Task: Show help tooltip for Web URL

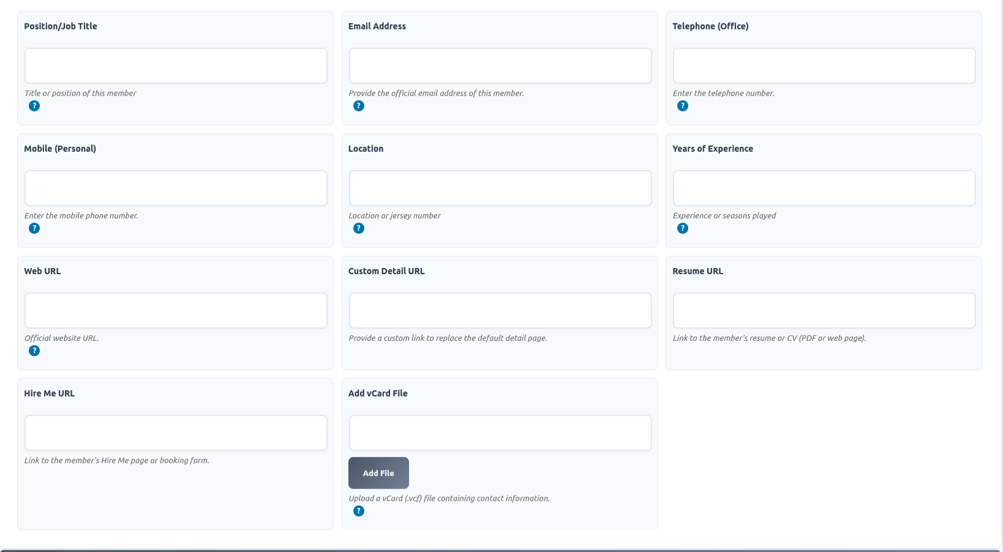Action: coord(34,351)
